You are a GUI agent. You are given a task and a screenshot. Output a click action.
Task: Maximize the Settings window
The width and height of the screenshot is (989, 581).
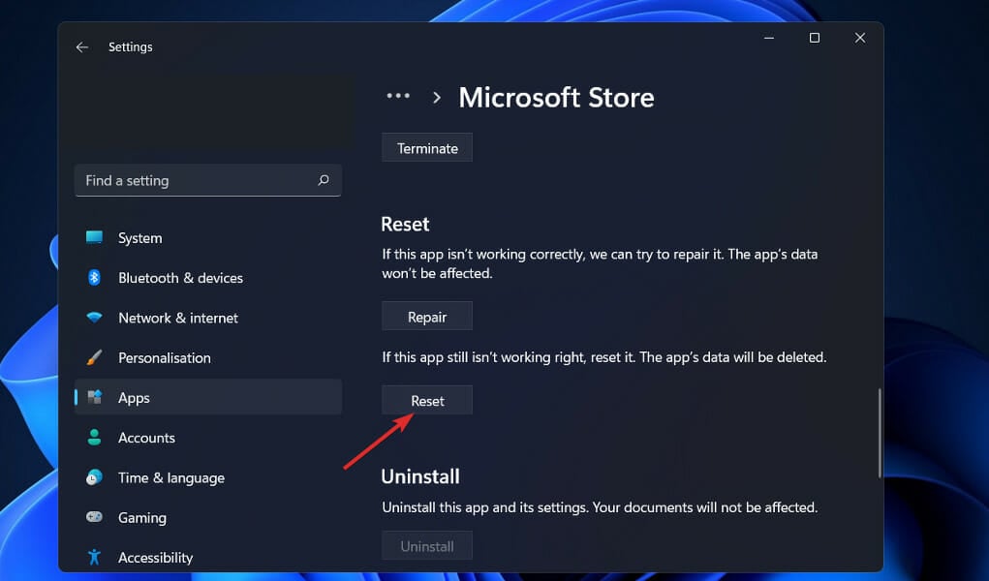pyautogui.click(x=815, y=38)
